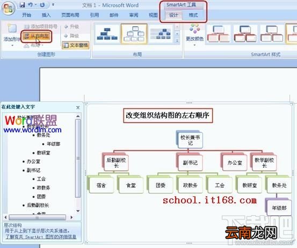The width and height of the screenshot is (297, 248).
Task: Select the 食堂 chart box
Action: (x=131, y=185)
